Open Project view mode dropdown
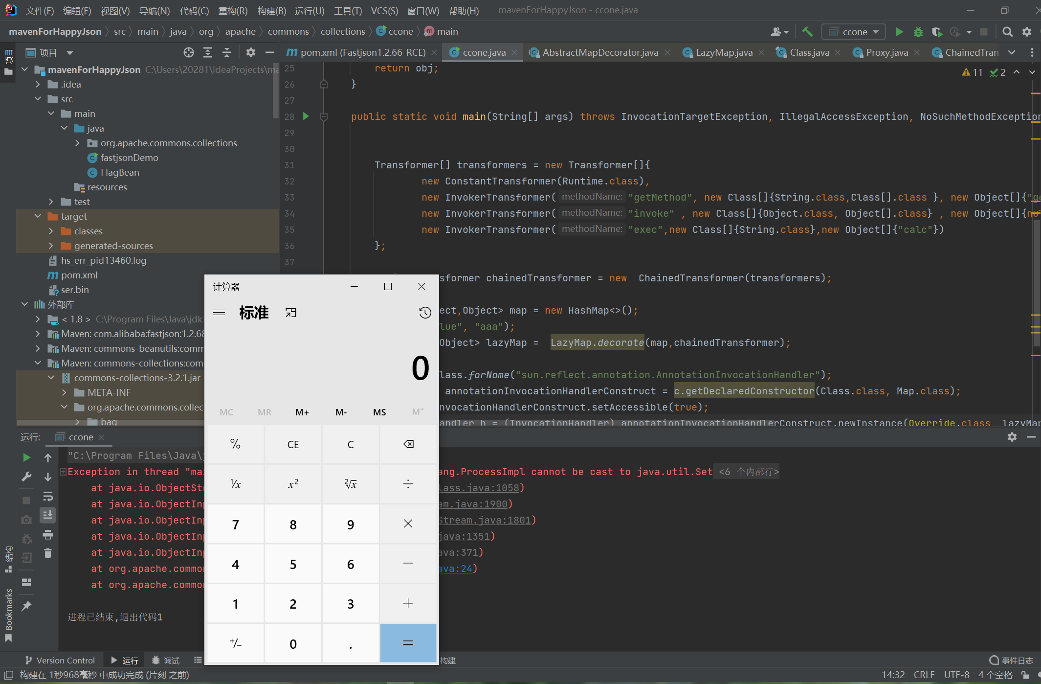Image resolution: width=1041 pixels, height=684 pixels. point(70,52)
